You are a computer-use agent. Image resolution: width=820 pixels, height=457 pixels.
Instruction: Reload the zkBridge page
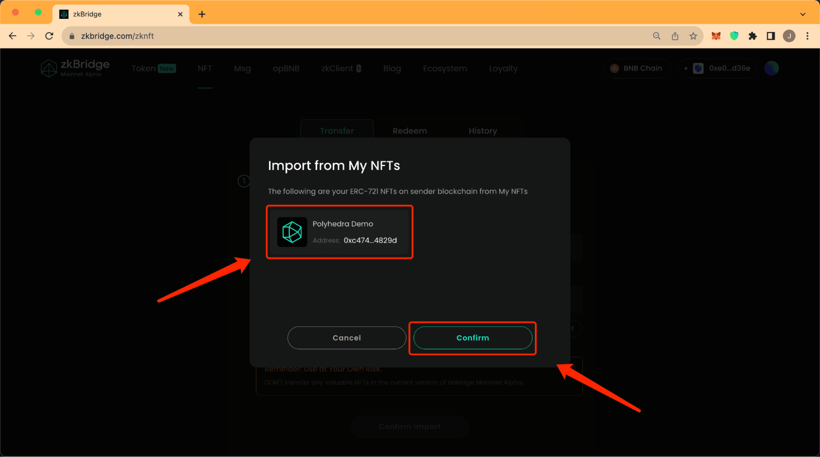click(x=49, y=36)
